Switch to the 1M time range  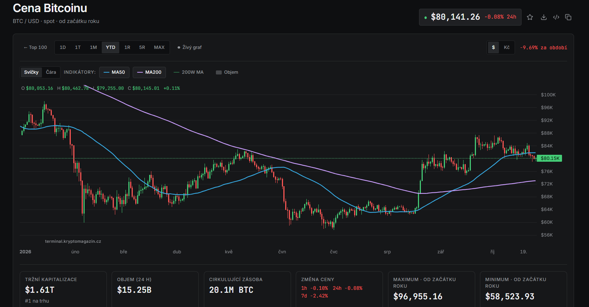(x=93, y=47)
